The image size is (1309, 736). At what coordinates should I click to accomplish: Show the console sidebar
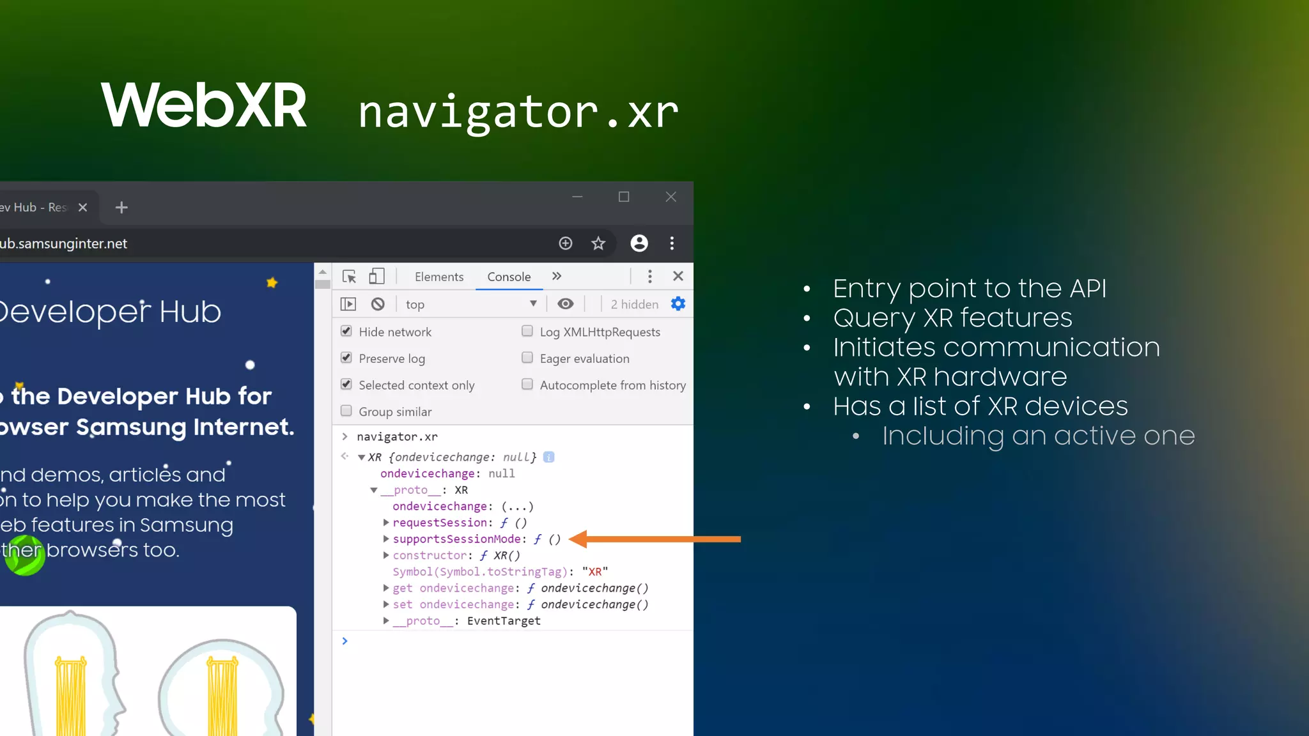348,304
